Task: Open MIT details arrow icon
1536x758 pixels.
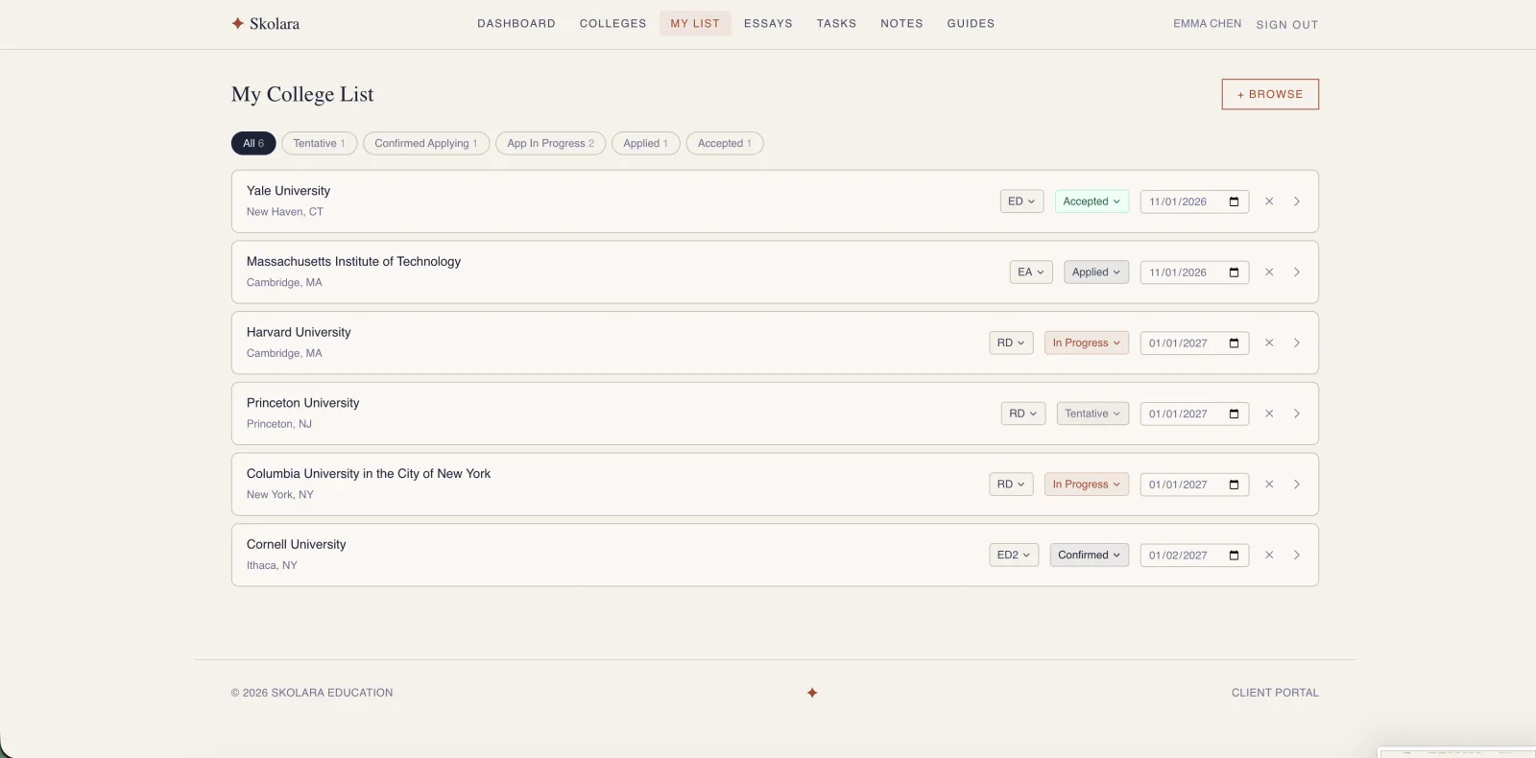Action: 1297,272
